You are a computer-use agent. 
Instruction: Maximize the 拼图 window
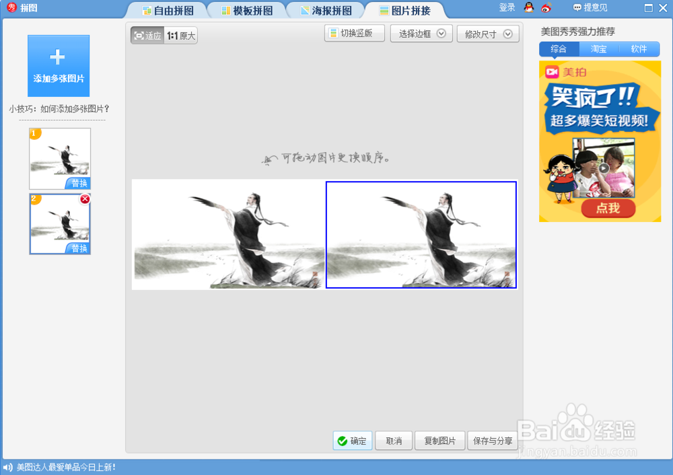click(649, 7)
